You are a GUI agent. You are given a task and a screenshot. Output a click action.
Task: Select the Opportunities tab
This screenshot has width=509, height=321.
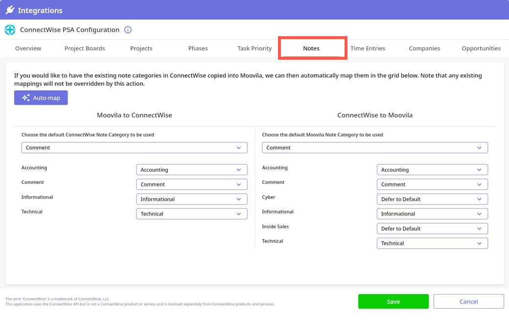(481, 48)
